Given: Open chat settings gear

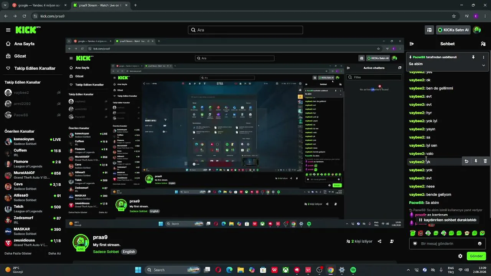Looking at the screenshot, I should (x=460, y=256).
